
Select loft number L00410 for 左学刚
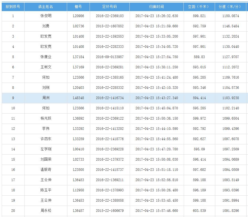pos(78,149)
